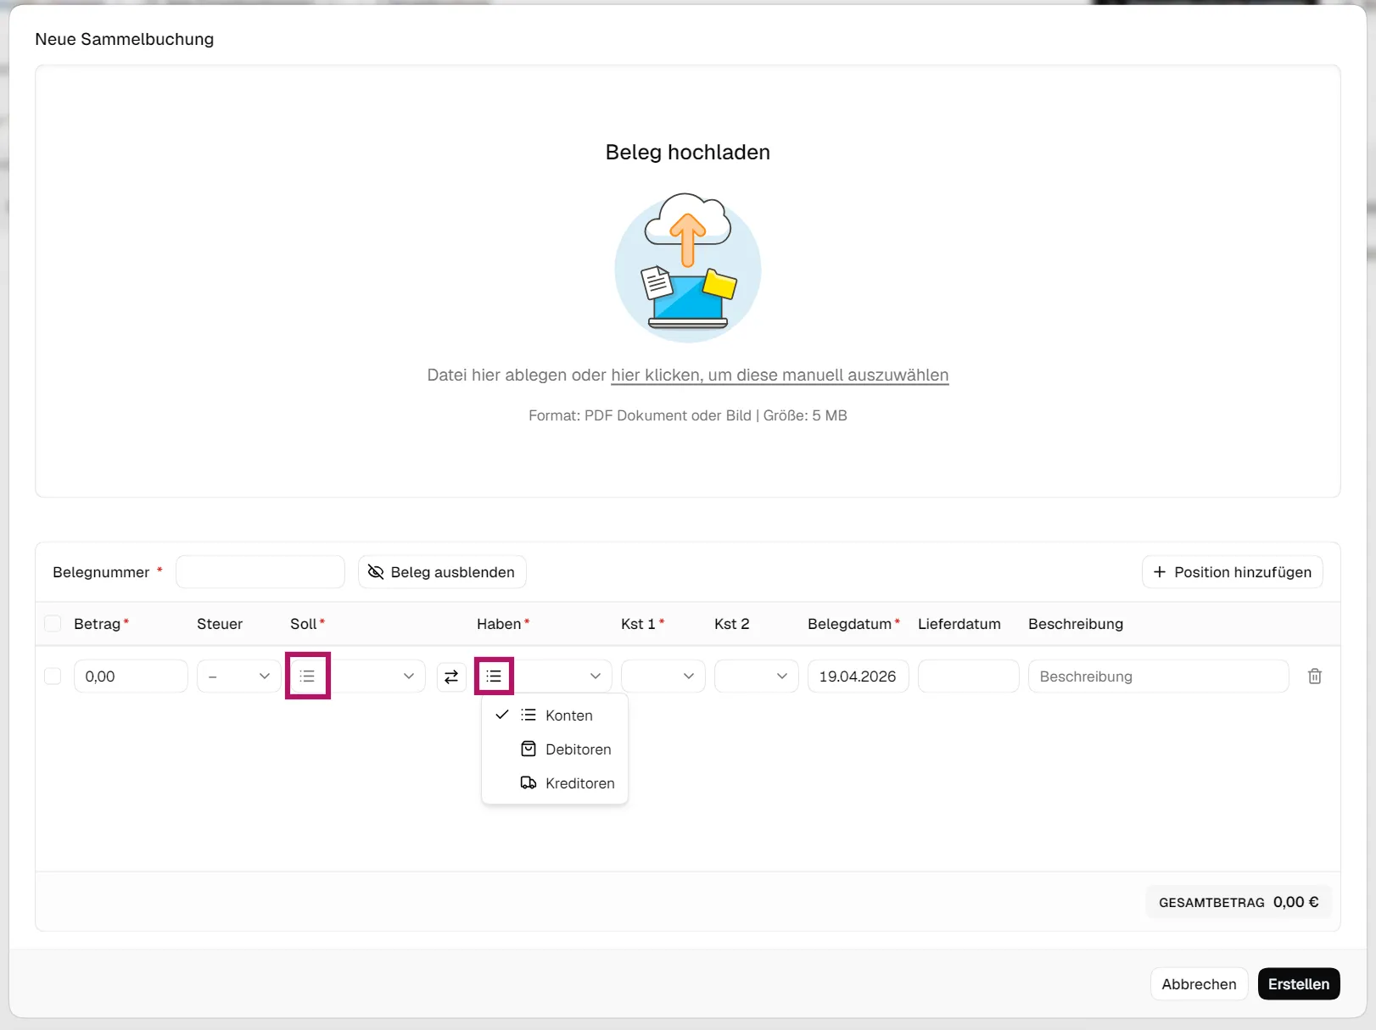This screenshot has width=1376, height=1030.
Task: Expand the Soll account dropdown
Action: coord(378,676)
